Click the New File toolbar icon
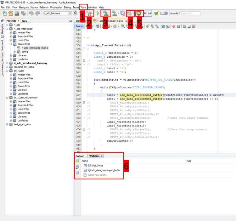 tap(4, 14)
